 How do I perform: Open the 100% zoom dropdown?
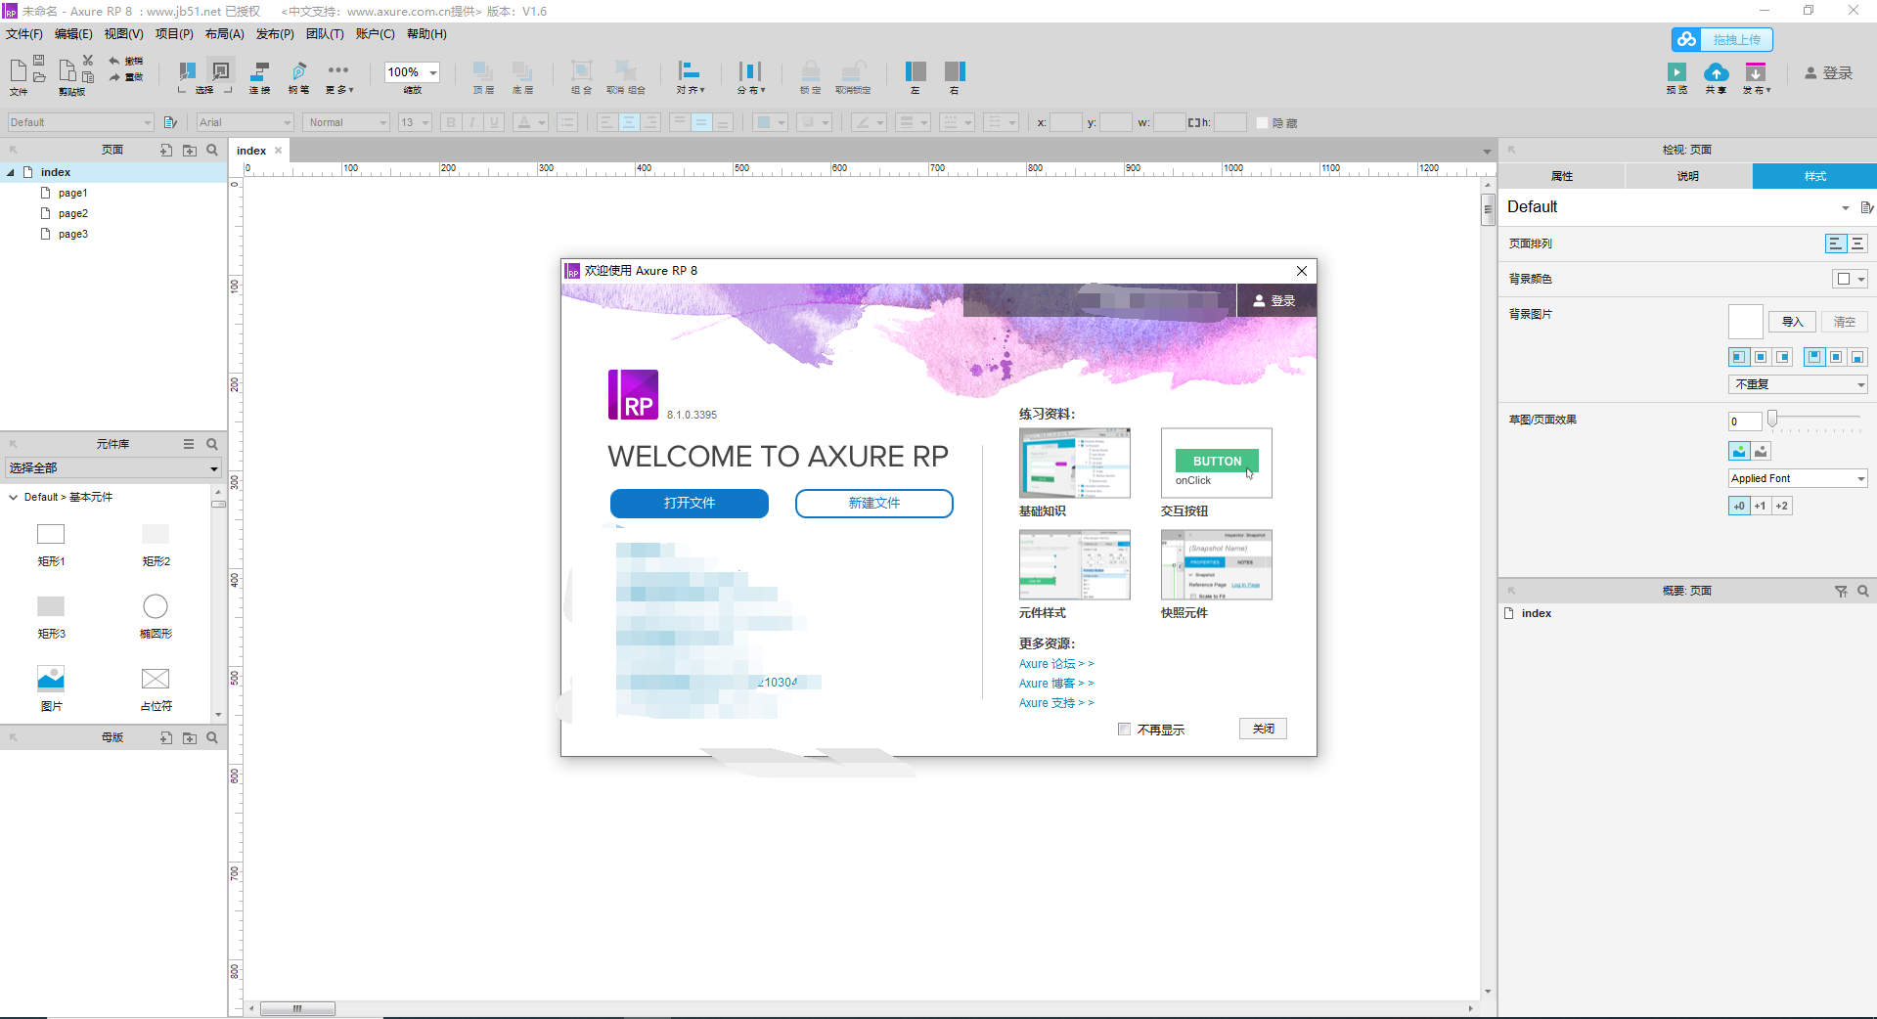point(433,72)
